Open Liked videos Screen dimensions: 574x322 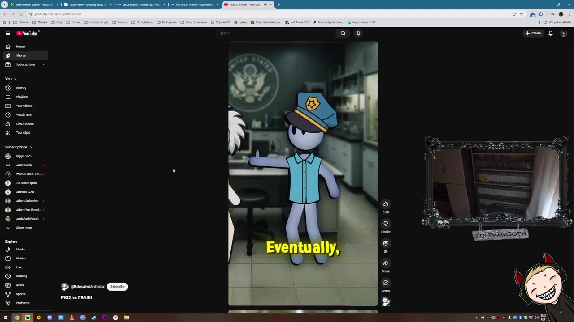pyautogui.click(x=26, y=124)
